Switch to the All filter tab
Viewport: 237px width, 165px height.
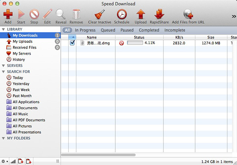coord(67,30)
